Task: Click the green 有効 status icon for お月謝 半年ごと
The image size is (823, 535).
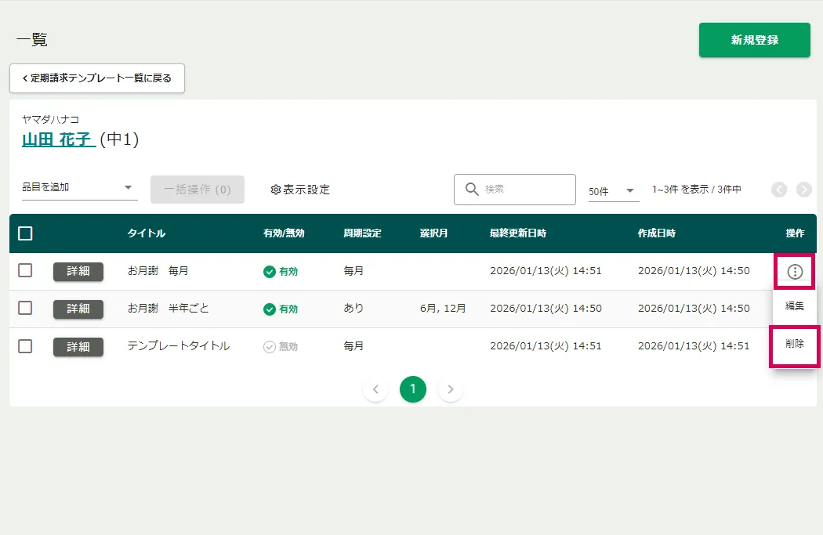Action: point(270,309)
